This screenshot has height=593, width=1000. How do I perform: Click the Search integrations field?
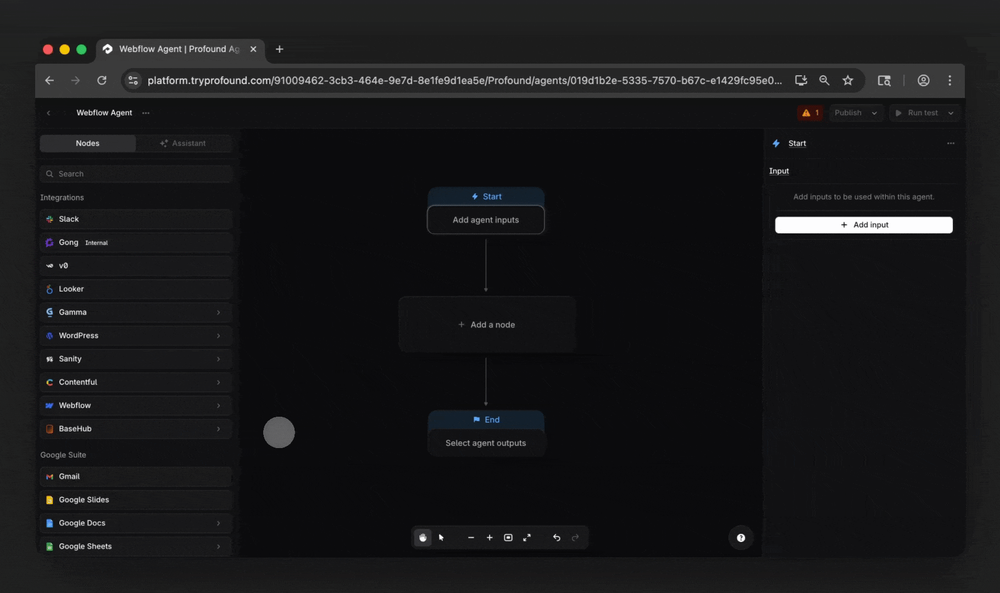[x=136, y=174]
